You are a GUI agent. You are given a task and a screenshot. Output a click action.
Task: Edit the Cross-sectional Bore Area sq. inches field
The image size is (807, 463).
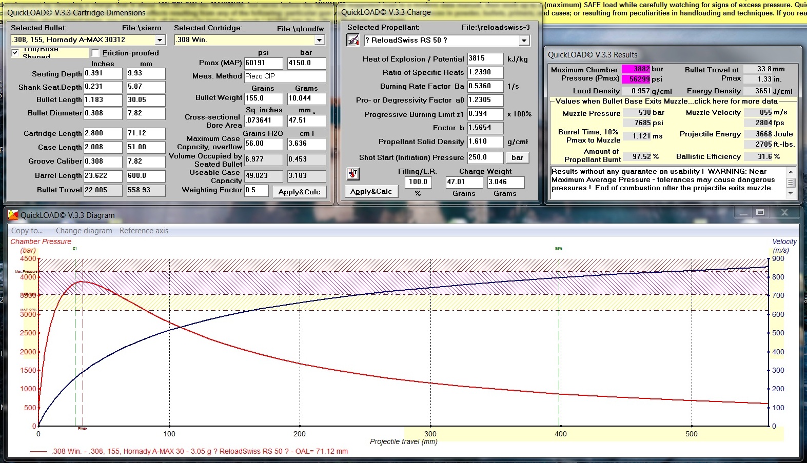[263, 120]
